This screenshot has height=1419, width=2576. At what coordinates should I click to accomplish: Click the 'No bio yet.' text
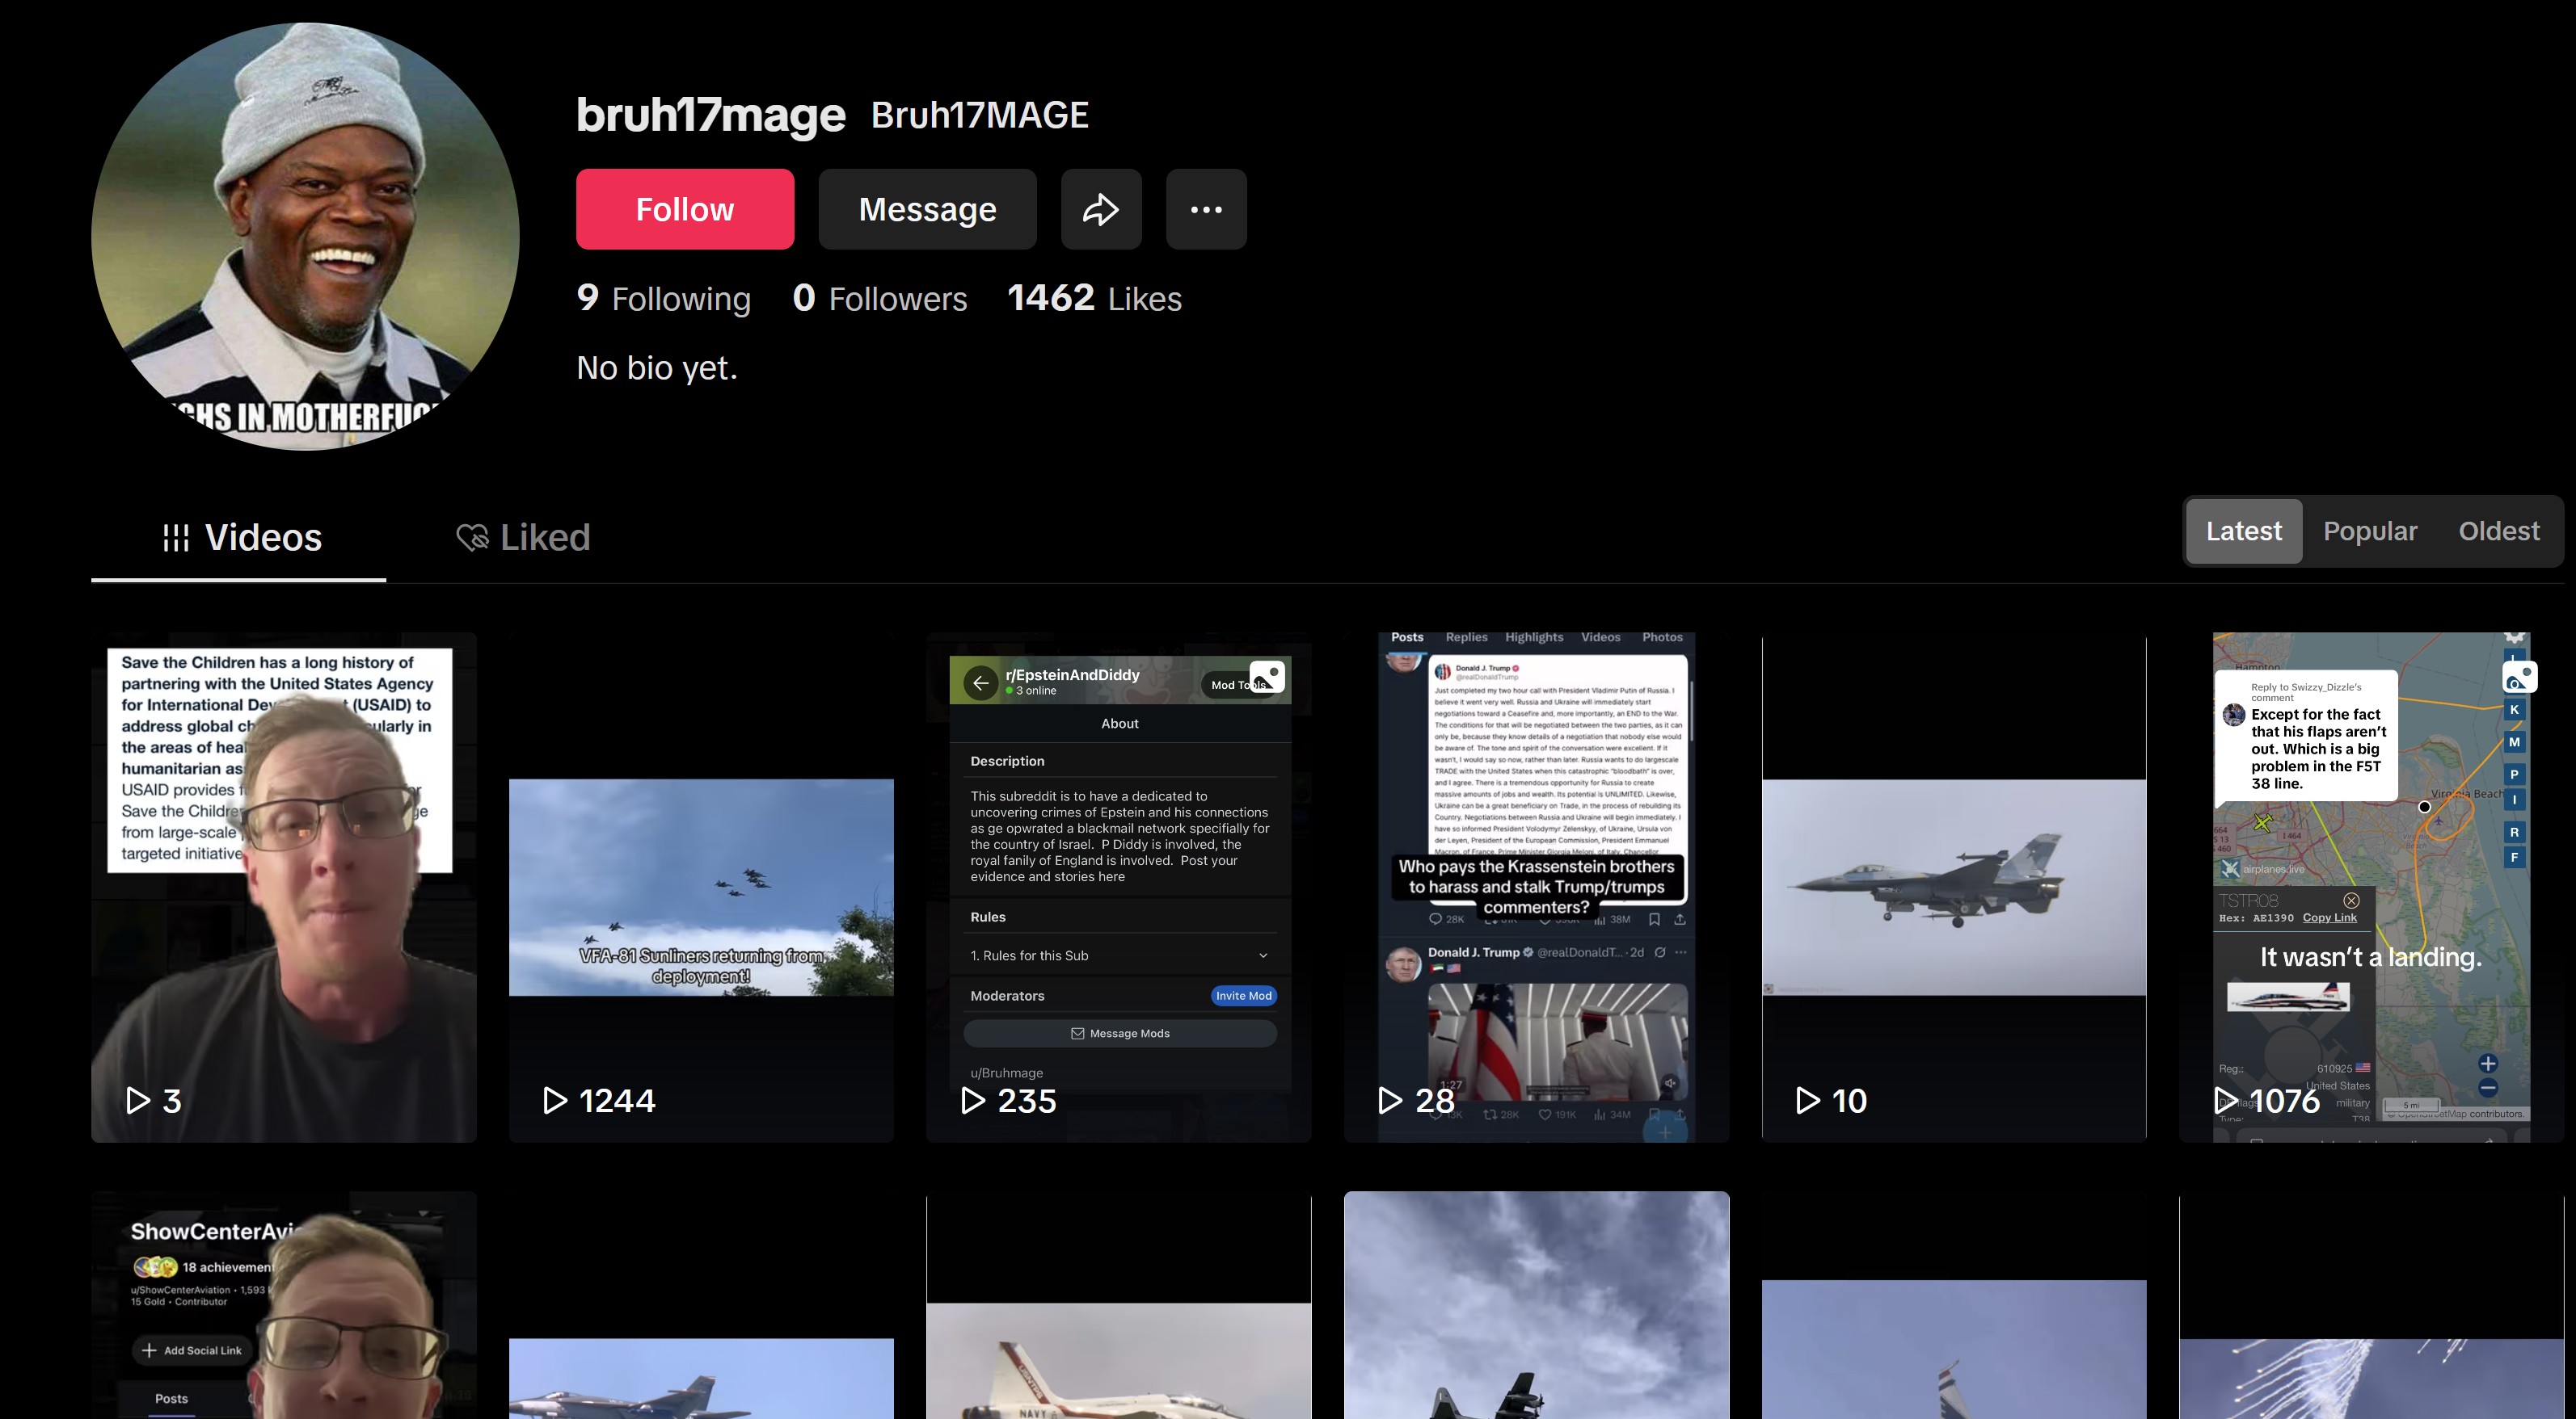(657, 367)
